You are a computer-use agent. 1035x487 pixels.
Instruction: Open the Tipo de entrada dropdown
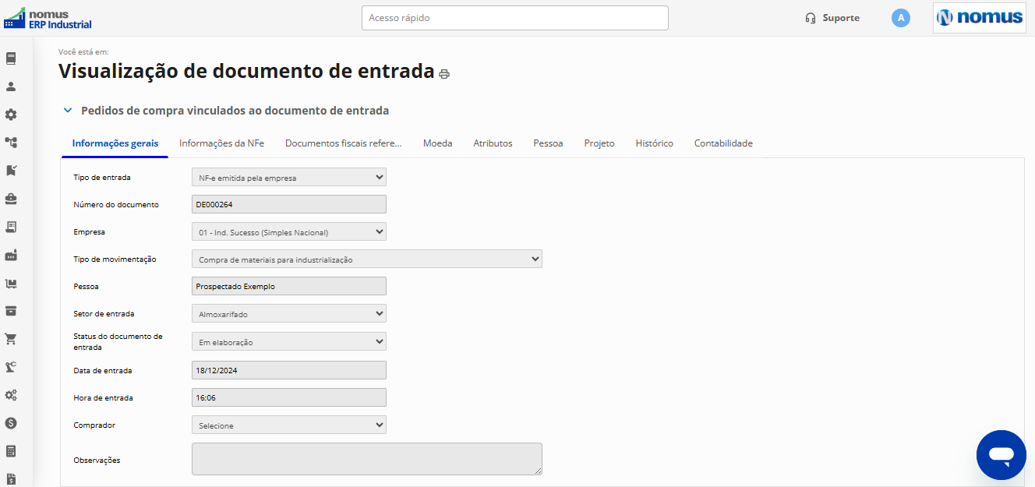click(x=289, y=177)
